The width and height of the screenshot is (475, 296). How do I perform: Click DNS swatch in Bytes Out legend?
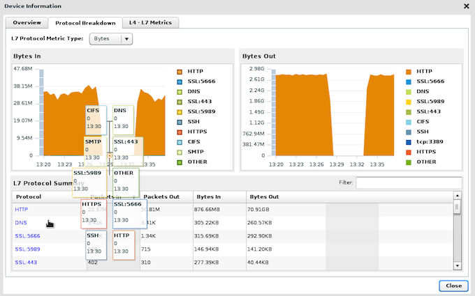click(409, 92)
